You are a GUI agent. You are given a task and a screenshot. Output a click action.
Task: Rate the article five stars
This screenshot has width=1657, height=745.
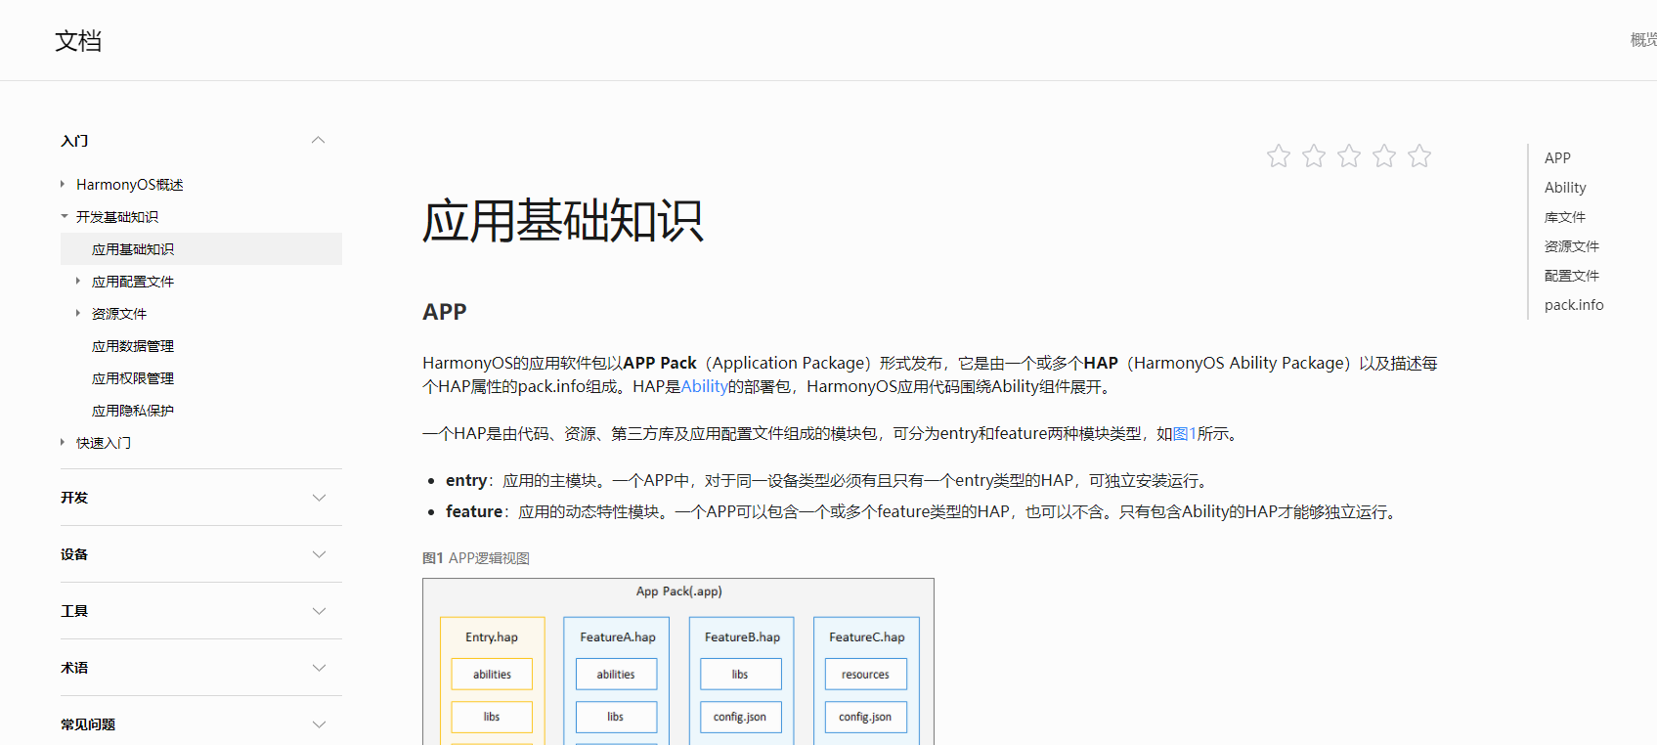[x=1419, y=155]
